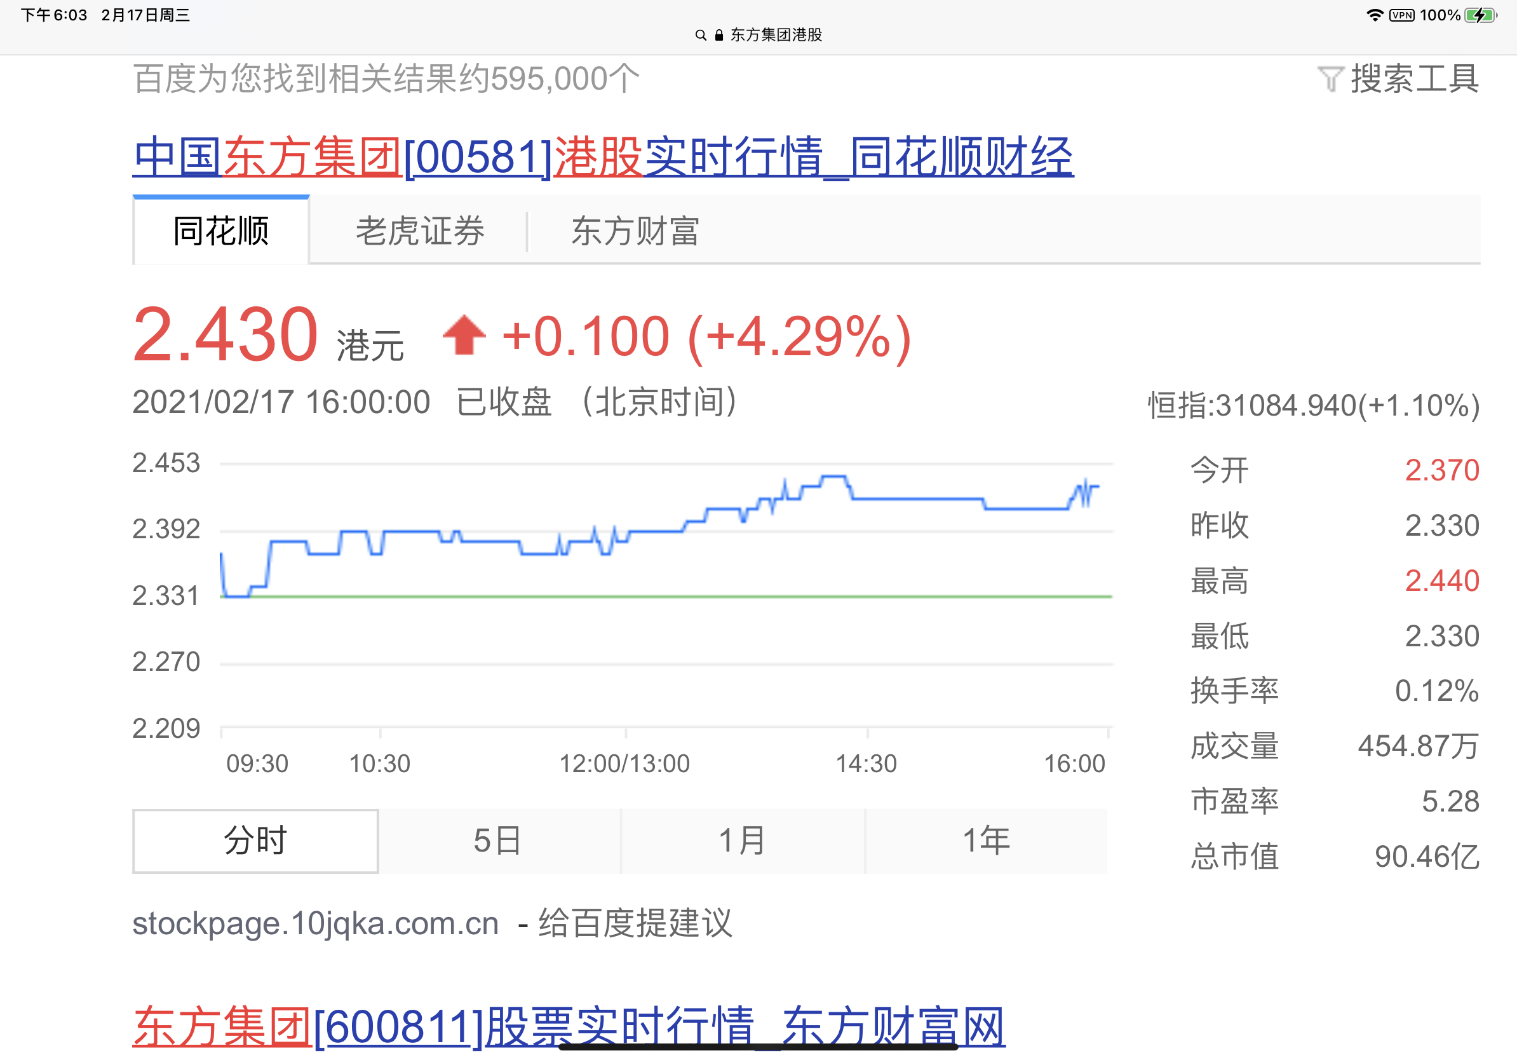Tap the lock icon beside 东方集团港股

click(x=719, y=35)
